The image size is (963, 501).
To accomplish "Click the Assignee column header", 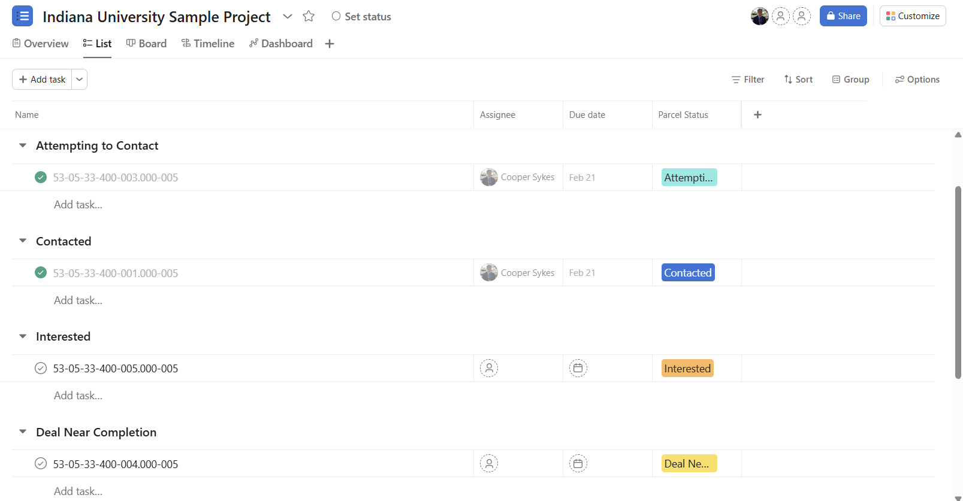I will [497, 115].
